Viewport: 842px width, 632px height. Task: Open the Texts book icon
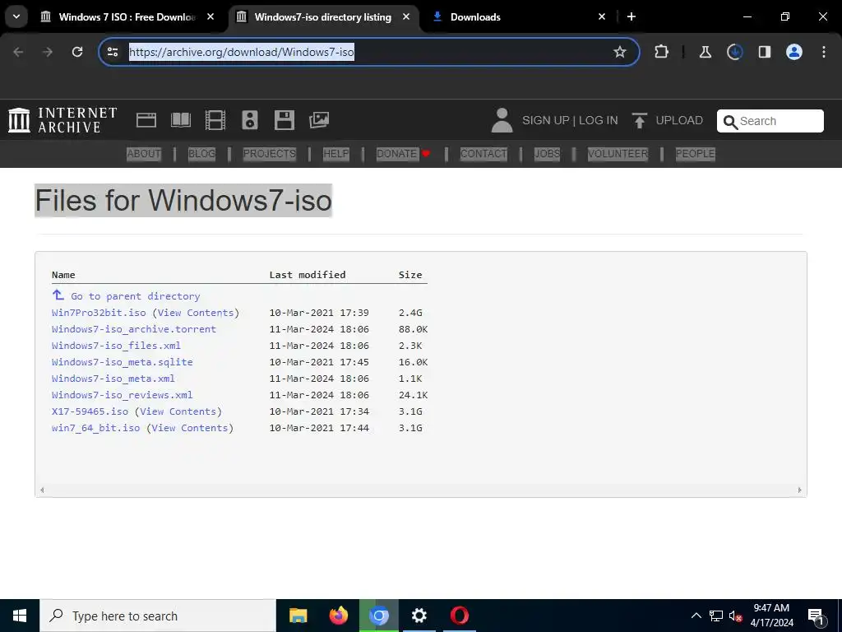(180, 120)
